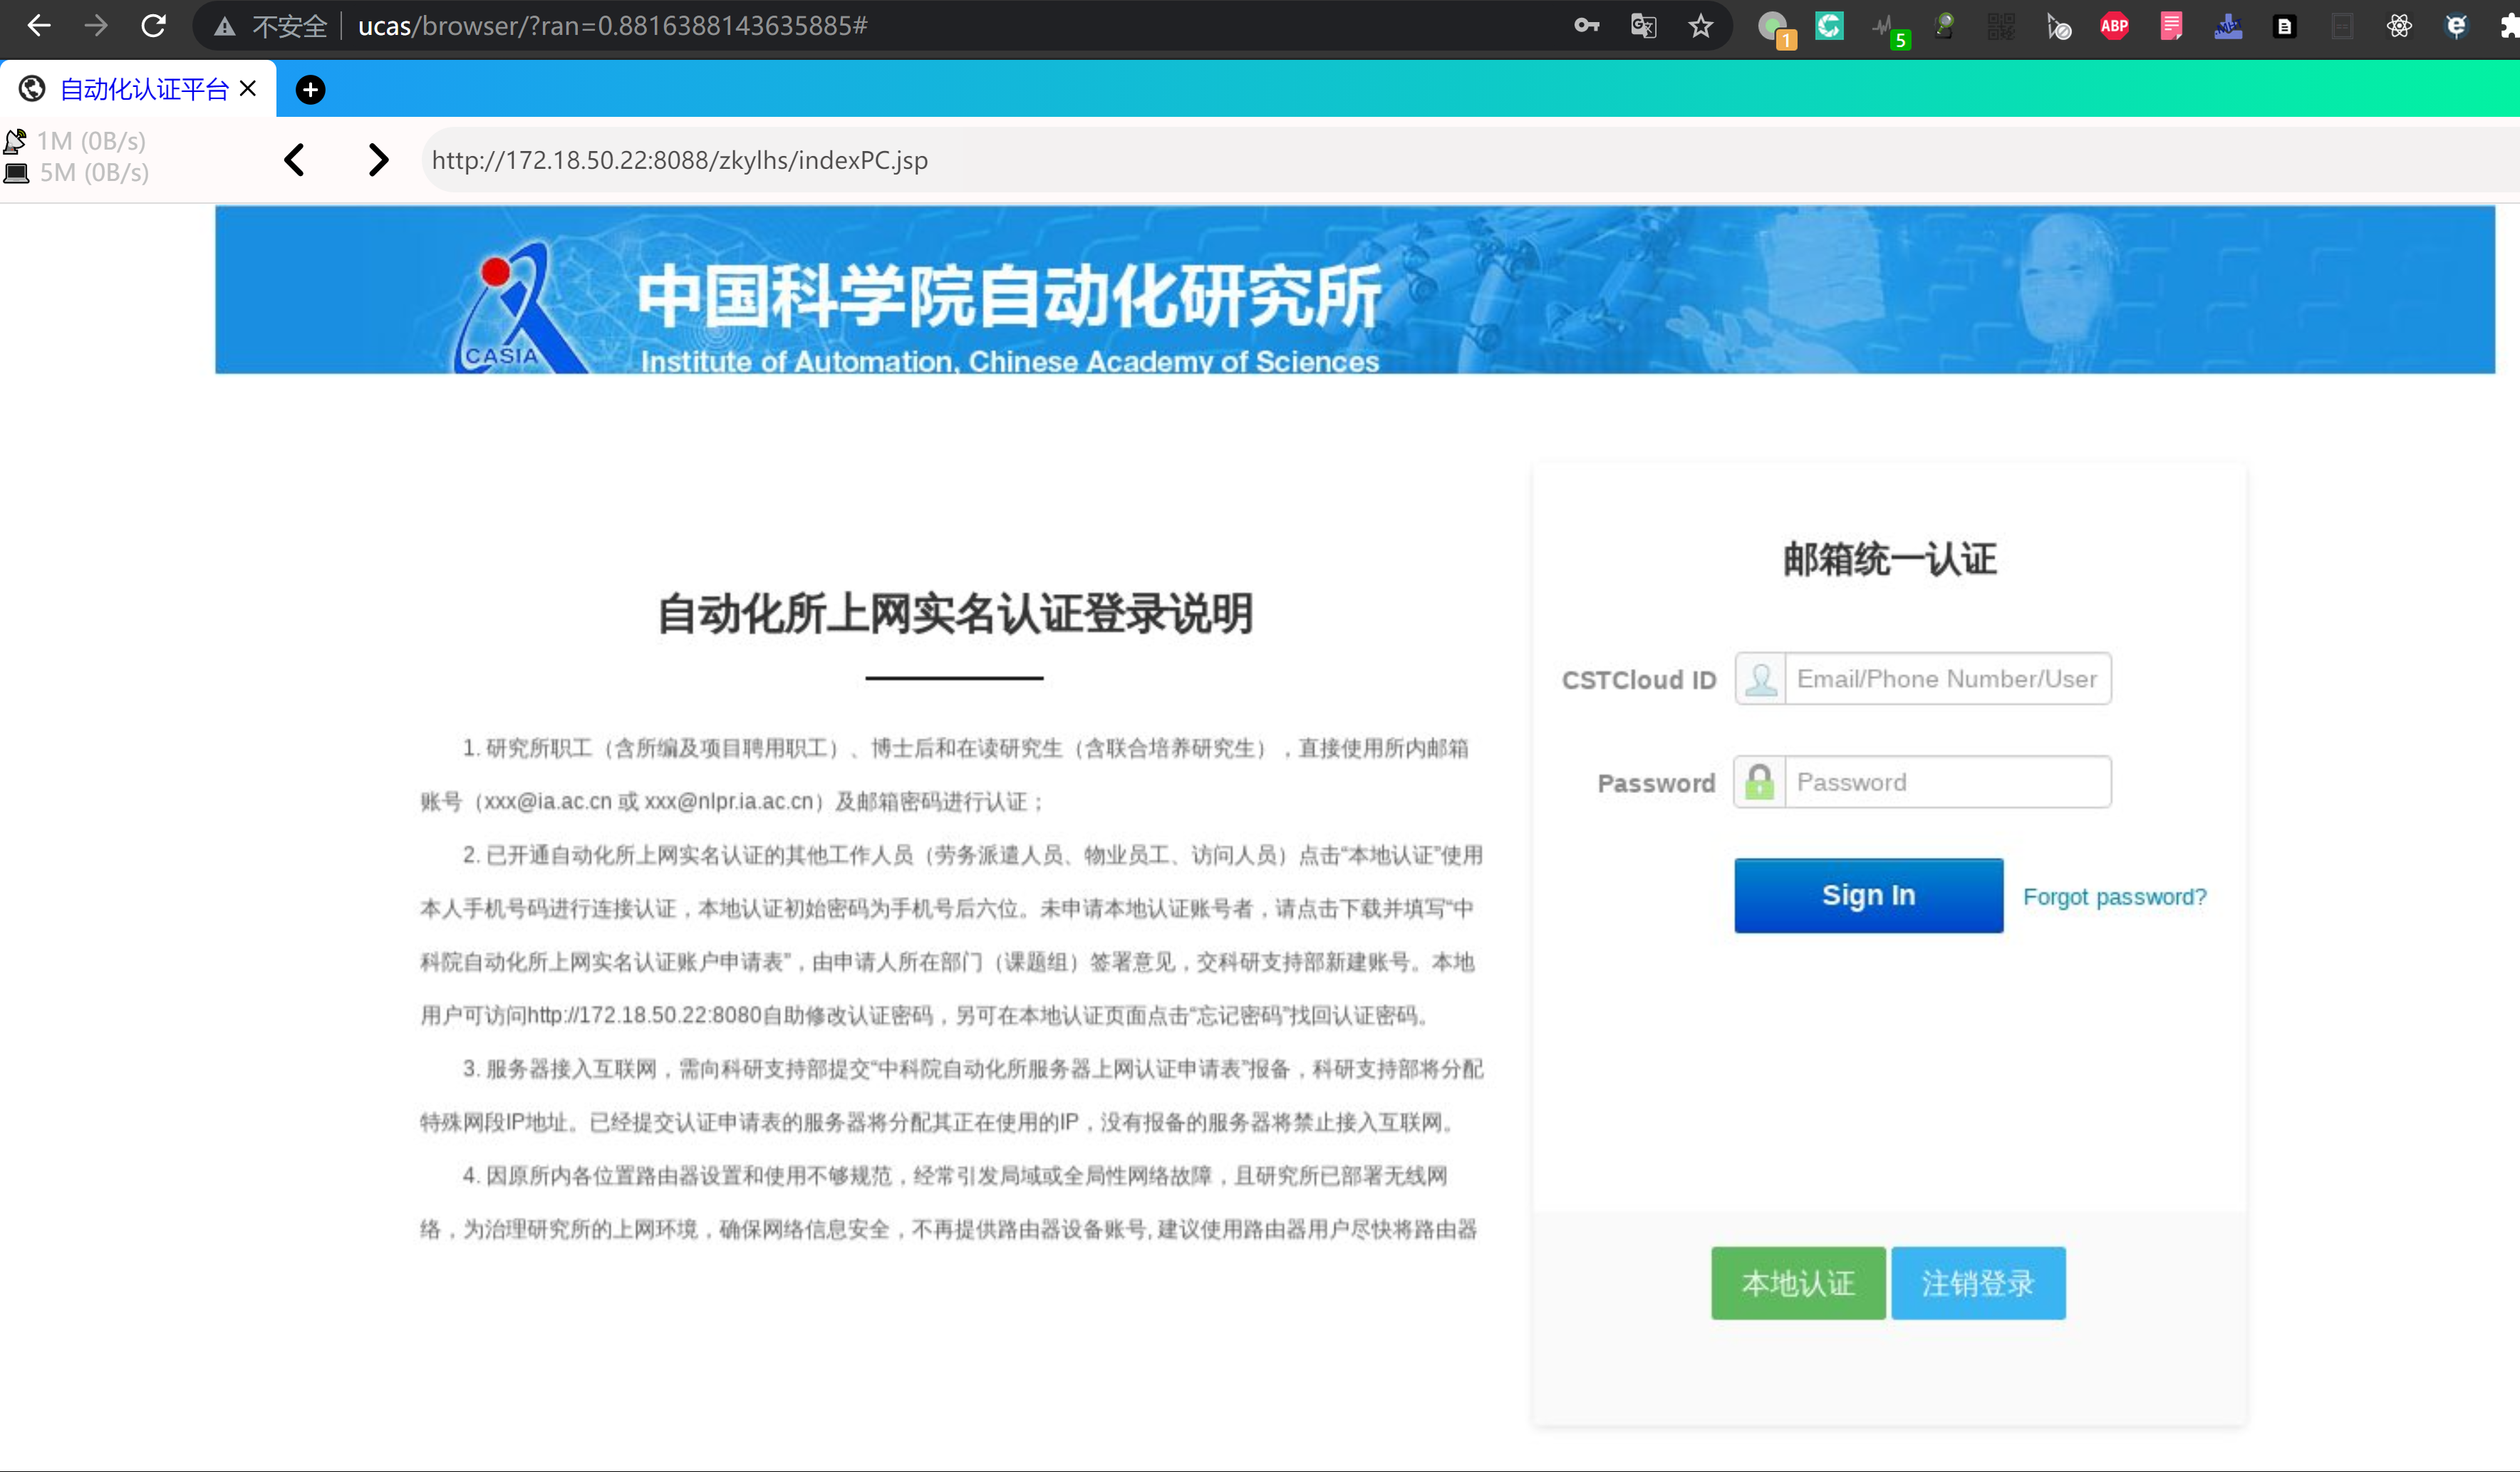Close the 自动化认证平台 tab
The image size is (2520, 1472).
click(248, 89)
